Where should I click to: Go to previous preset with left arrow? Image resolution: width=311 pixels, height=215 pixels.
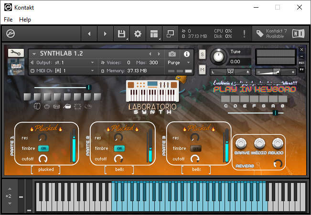pyautogui.click(x=89, y=34)
